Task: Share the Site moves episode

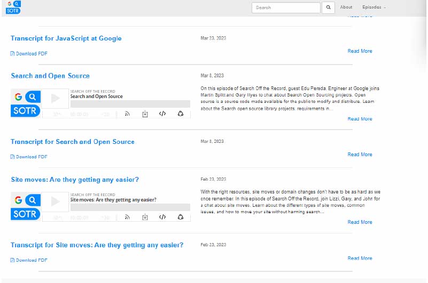Action: click(181, 217)
